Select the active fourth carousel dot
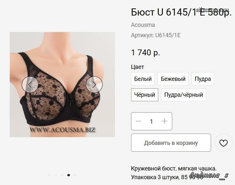This screenshot has height=185, width=235. click(x=69, y=175)
